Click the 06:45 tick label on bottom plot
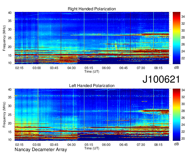The width and height of the screenshot is (188, 153). [x=124, y=145]
